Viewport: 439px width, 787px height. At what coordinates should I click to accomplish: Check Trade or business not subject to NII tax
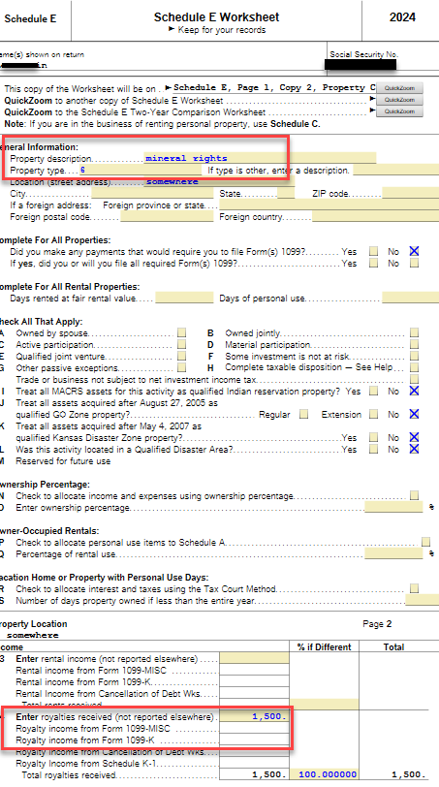coord(414,380)
